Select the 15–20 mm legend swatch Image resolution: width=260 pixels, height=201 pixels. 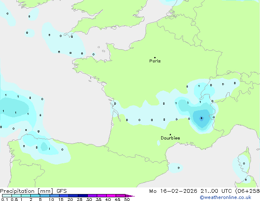point(64,196)
